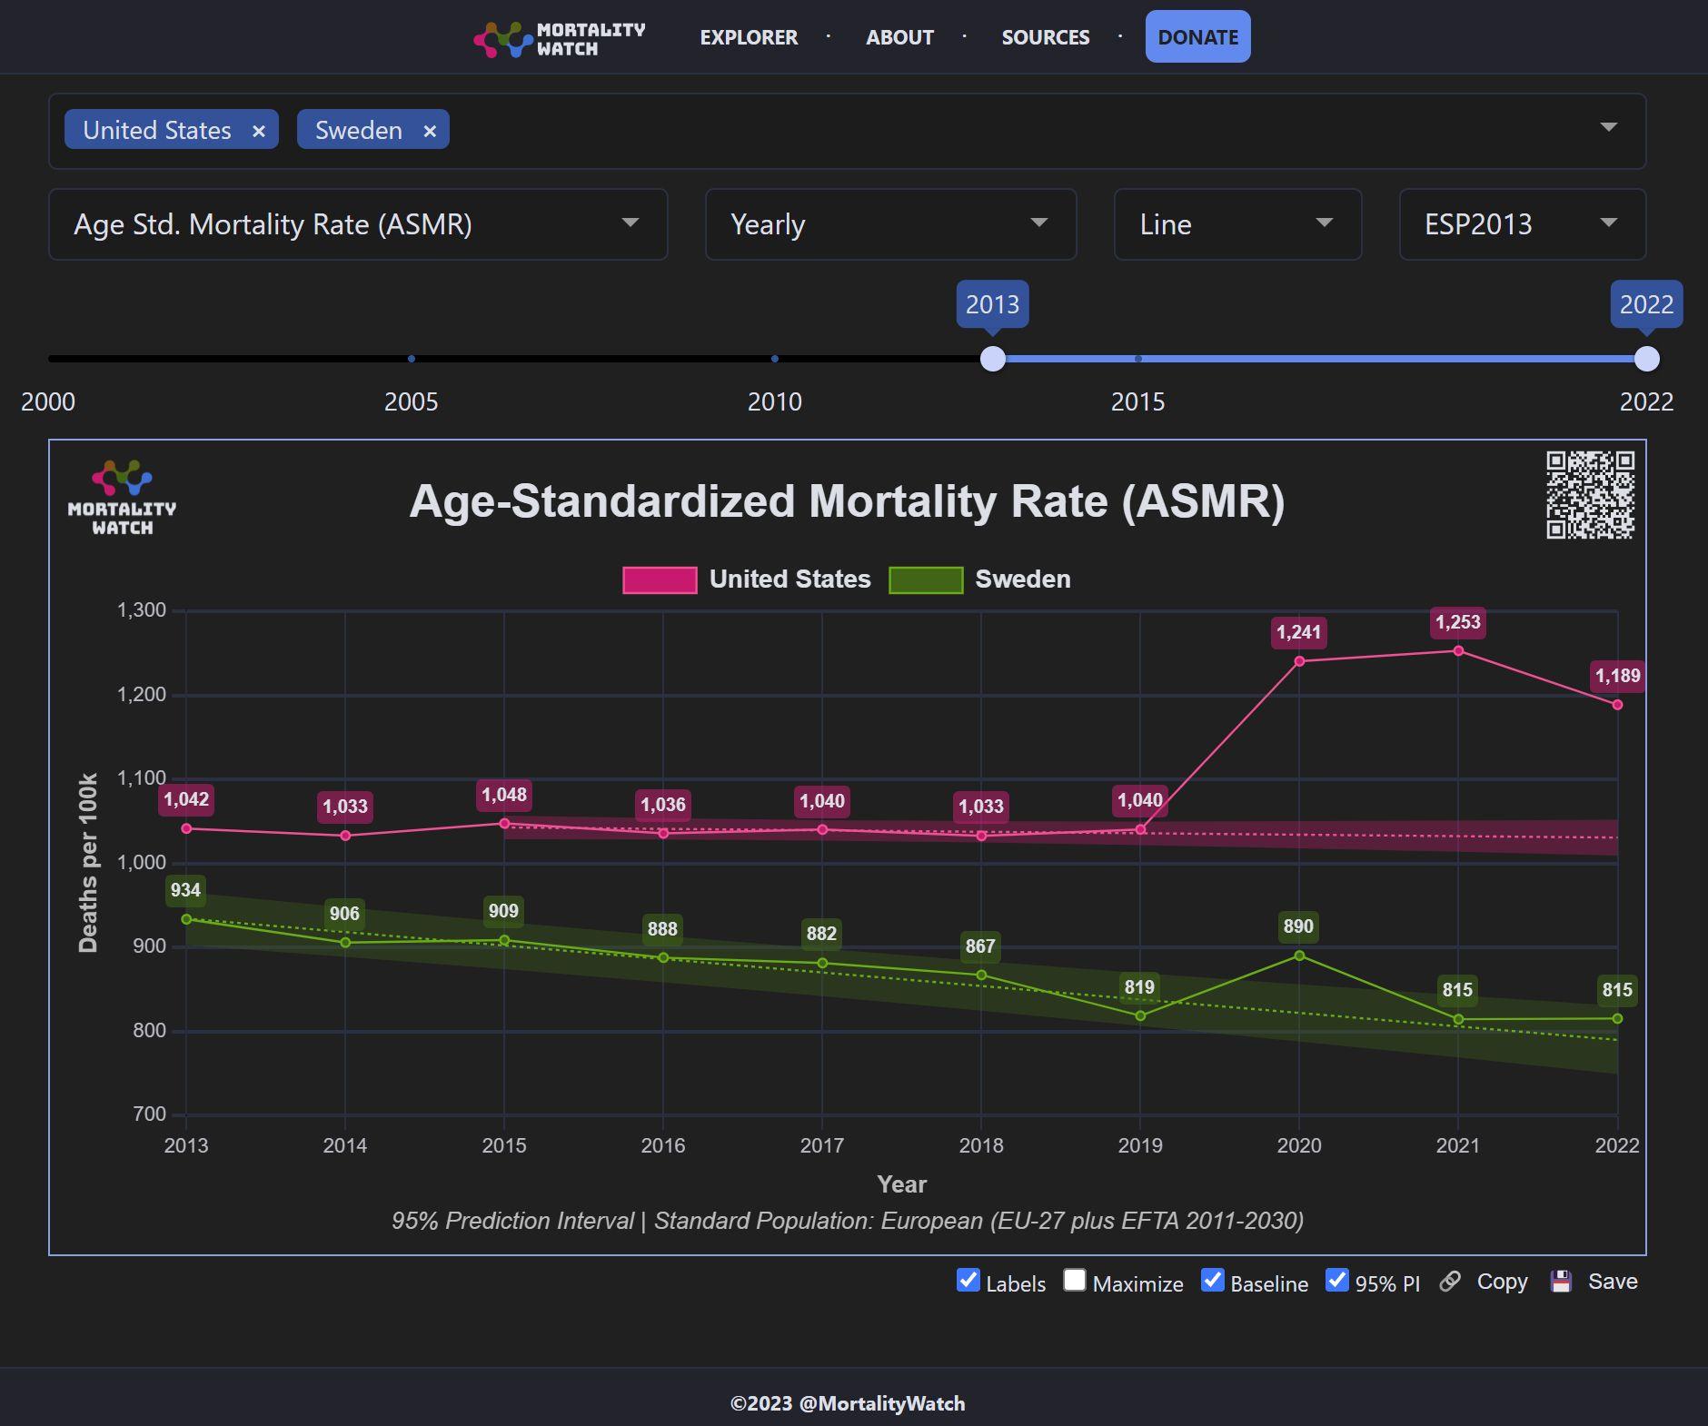
Task: Toggle United States series via legend swatch
Action: [x=660, y=579]
